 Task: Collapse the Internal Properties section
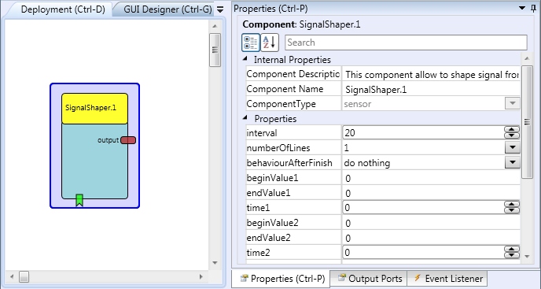pos(245,59)
